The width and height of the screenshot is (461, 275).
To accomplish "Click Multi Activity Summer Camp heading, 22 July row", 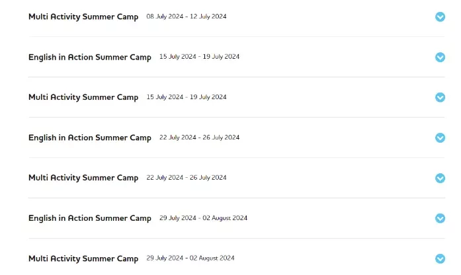I will (x=83, y=178).
